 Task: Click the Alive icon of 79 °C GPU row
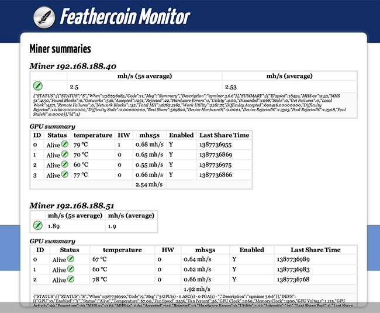click(x=65, y=144)
